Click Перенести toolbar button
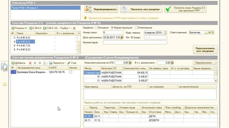This screenshot has width=229, height=128. [x=57, y=63]
